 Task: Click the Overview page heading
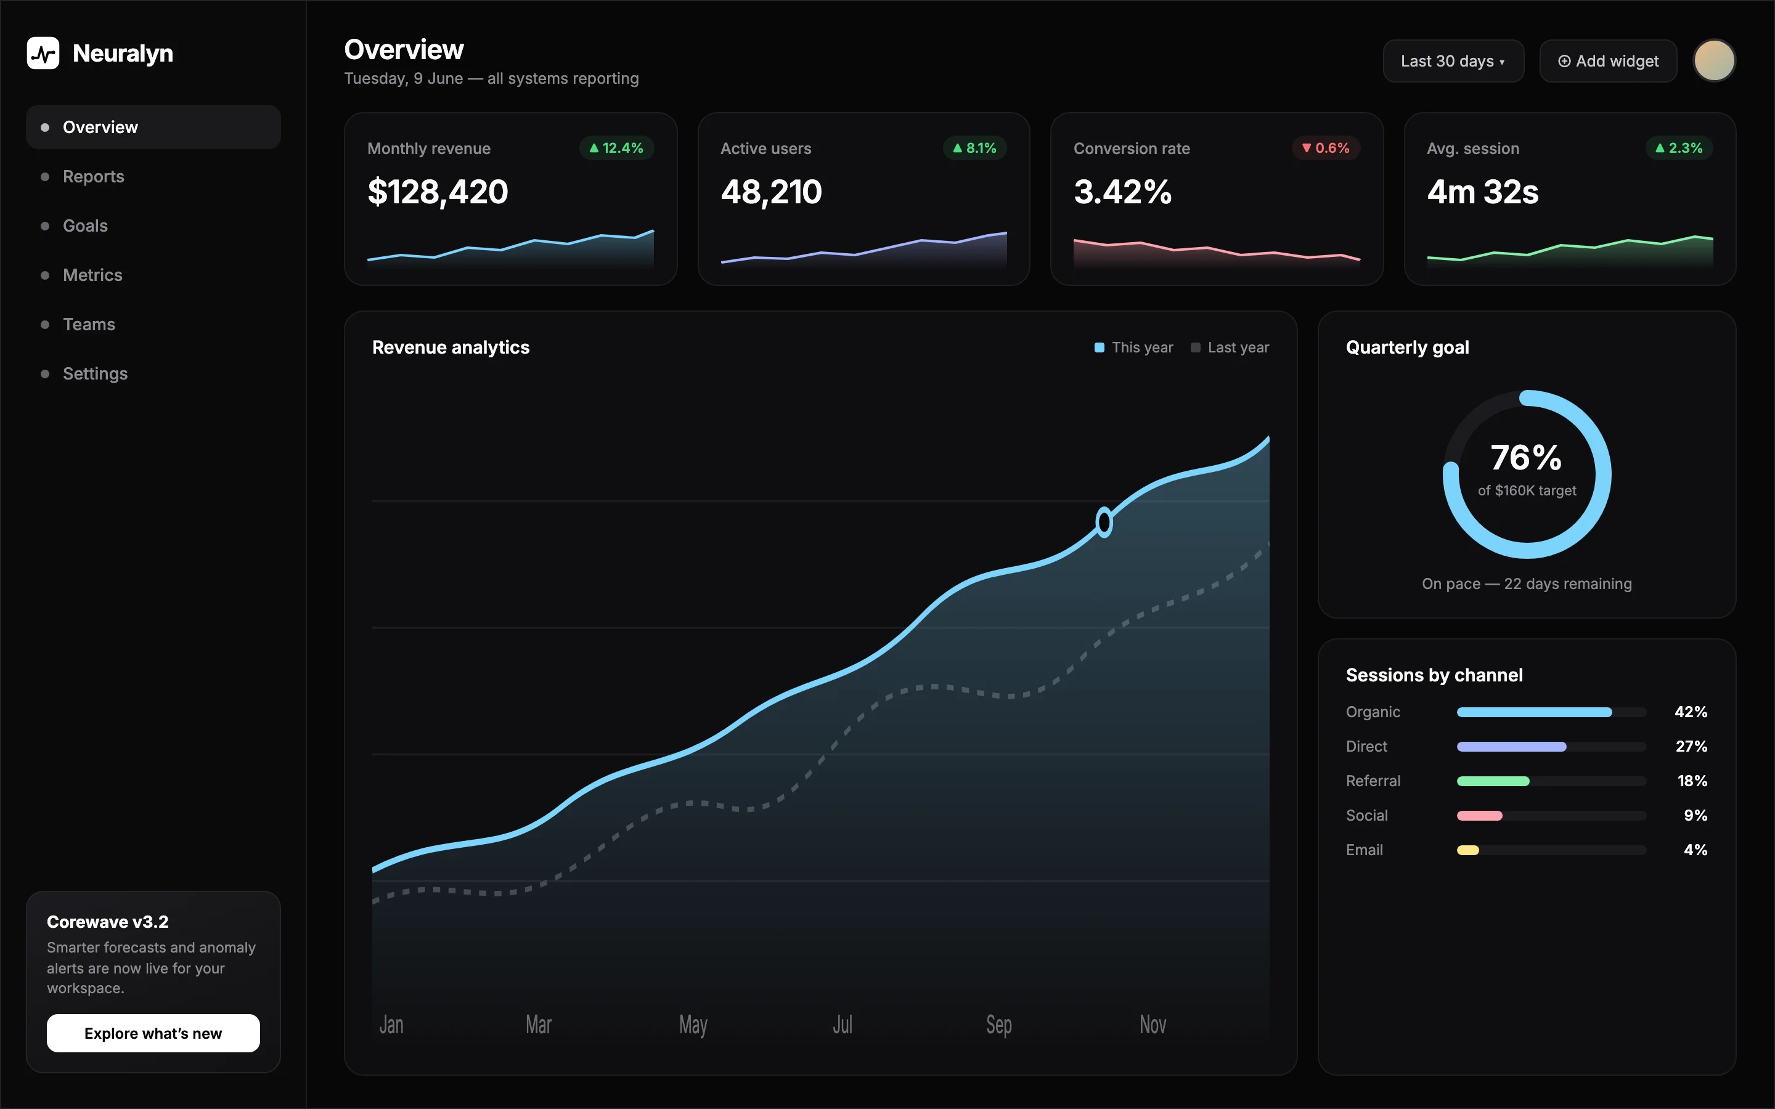(404, 50)
